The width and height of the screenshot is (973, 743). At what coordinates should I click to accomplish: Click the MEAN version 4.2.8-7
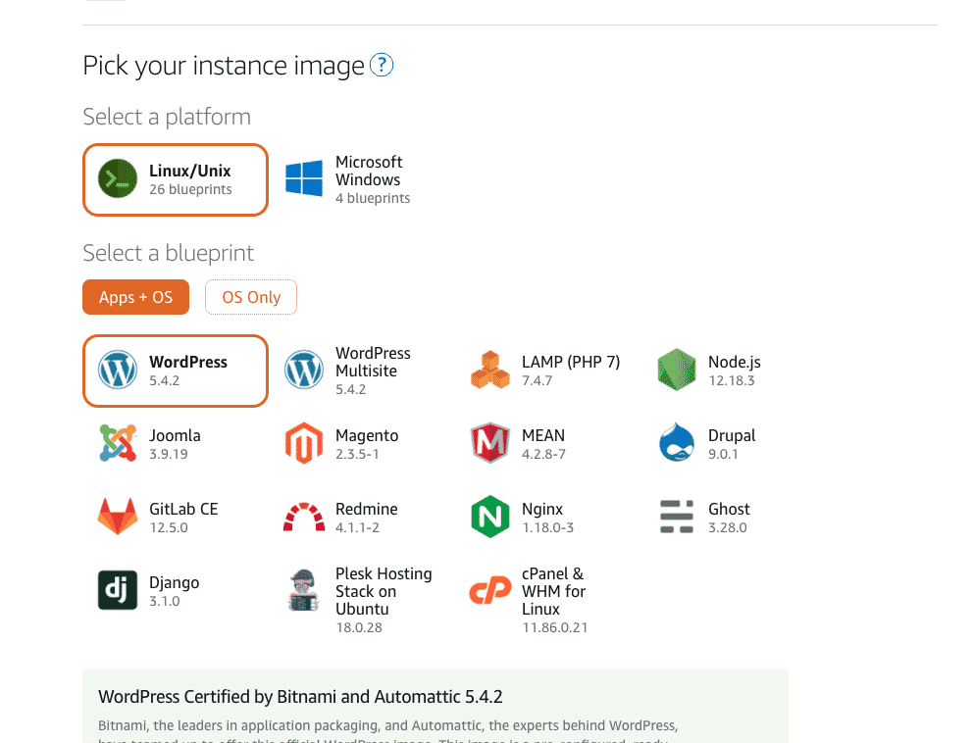pyautogui.click(x=543, y=454)
